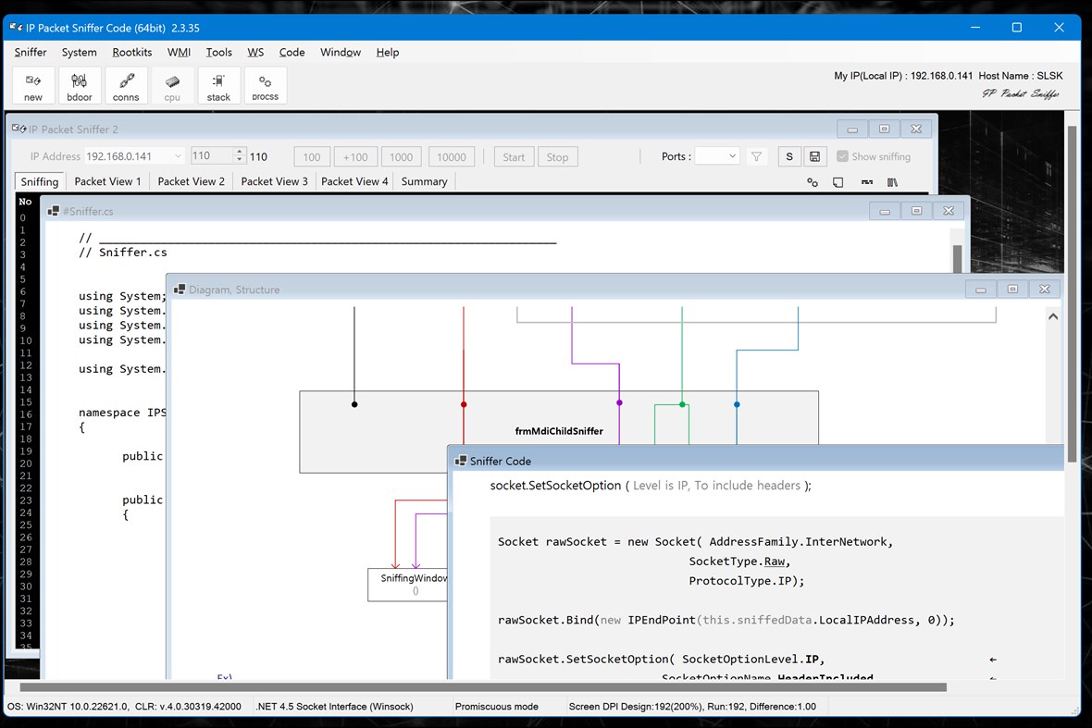The height and width of the screenshot is (728, 1092).
Task: Click the Stop sniffing button
Action: coord(557,156)
